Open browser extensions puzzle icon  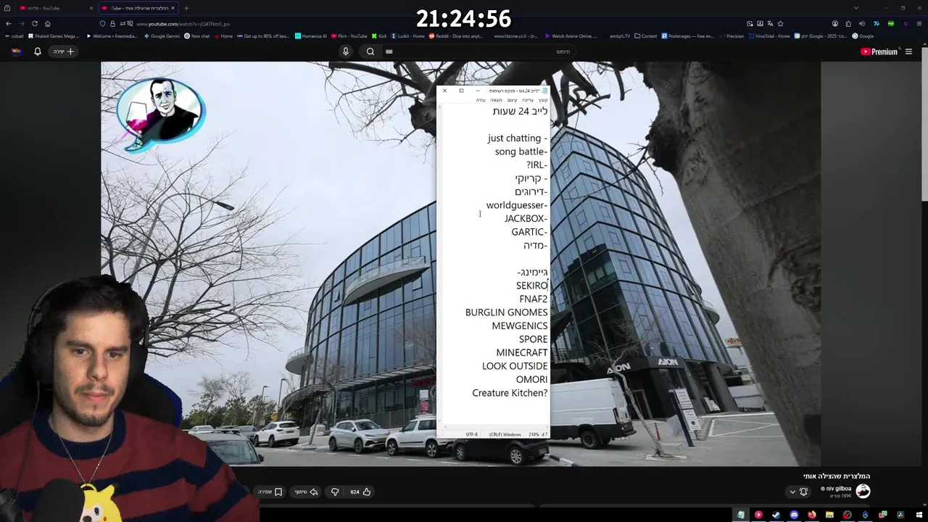coord(848,23)
